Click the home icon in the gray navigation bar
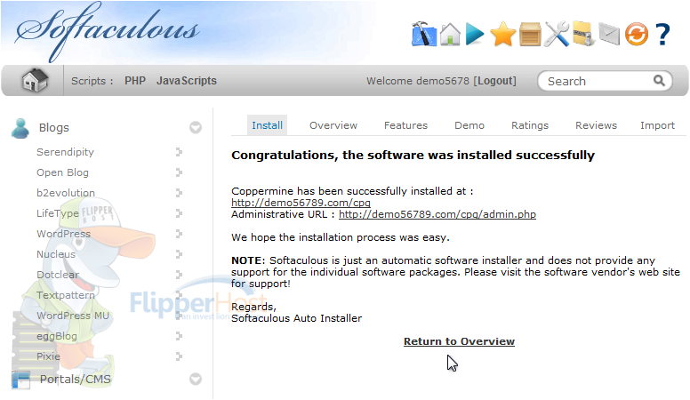Screen dimensions: 690x400 [35, 81]
